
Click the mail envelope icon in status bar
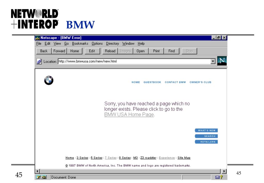pyautogui.click(x=217, y=177)
